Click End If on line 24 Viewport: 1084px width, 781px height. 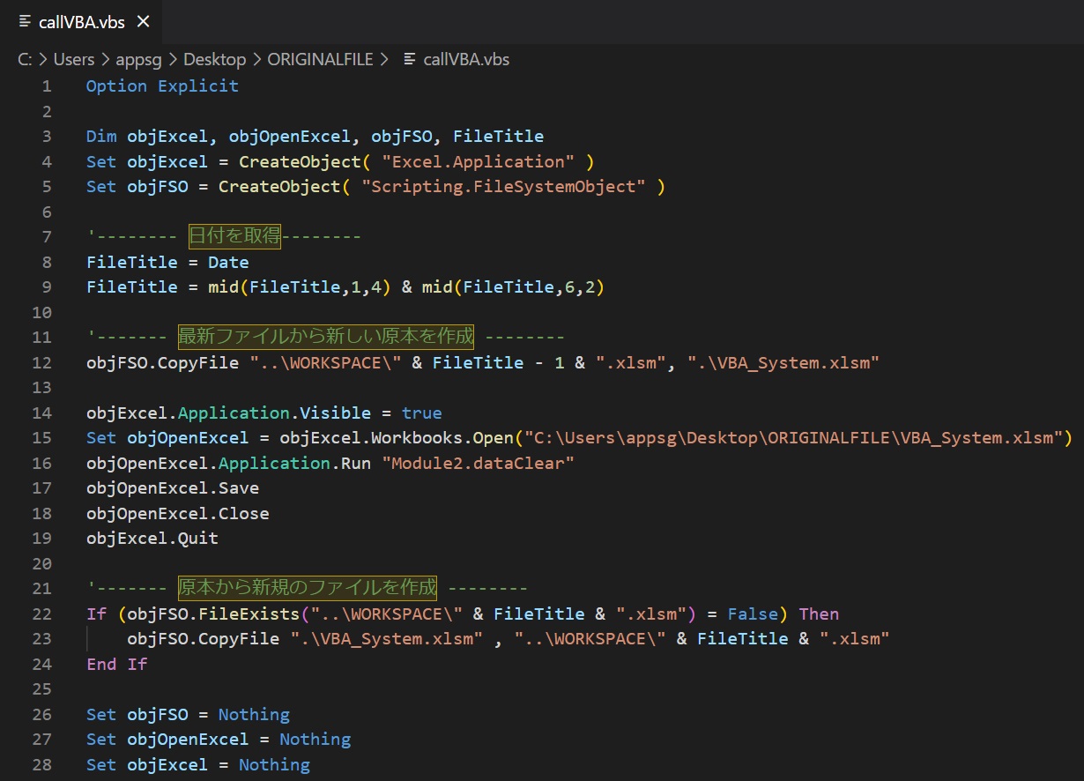pyautogui.click(x=116, y=664)
